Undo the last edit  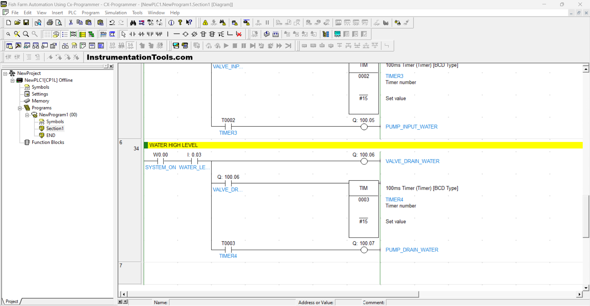[x=112, y=23]
